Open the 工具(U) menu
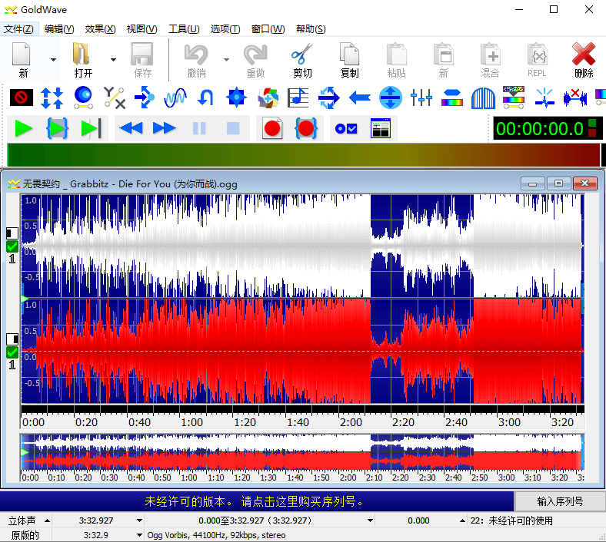 184,29
